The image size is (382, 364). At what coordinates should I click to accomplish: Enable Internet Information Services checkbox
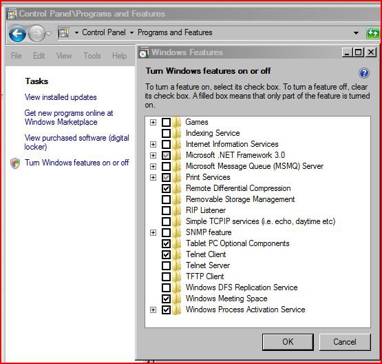tap(166, 144)
